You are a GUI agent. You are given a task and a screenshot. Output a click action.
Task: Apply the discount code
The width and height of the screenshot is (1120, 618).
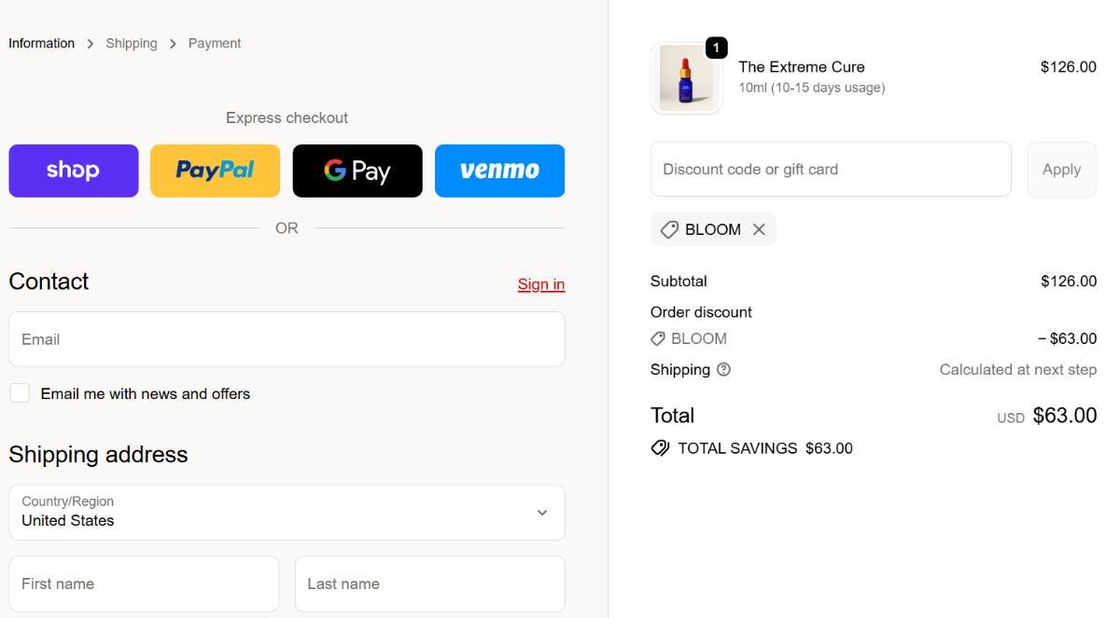tap(1061, 170)
